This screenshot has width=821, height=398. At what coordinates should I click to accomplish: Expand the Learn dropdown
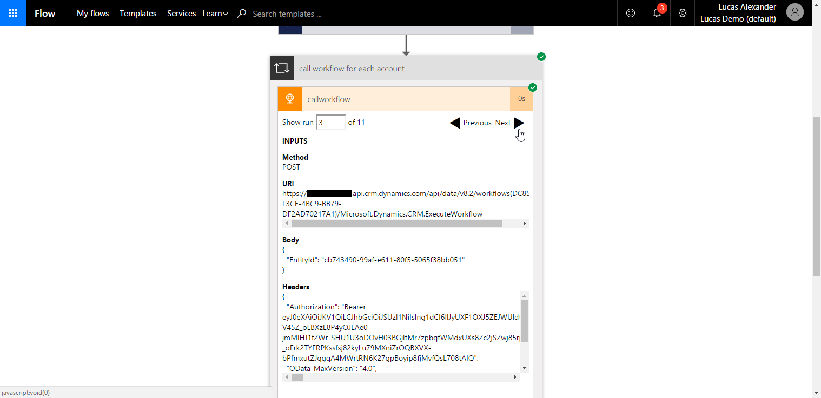click(x=215, y=14)
